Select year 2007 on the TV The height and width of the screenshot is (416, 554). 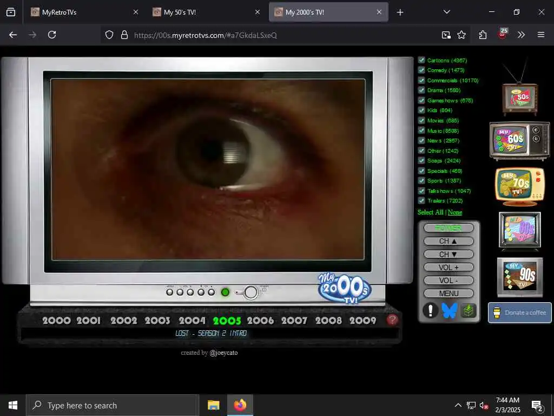294,321
